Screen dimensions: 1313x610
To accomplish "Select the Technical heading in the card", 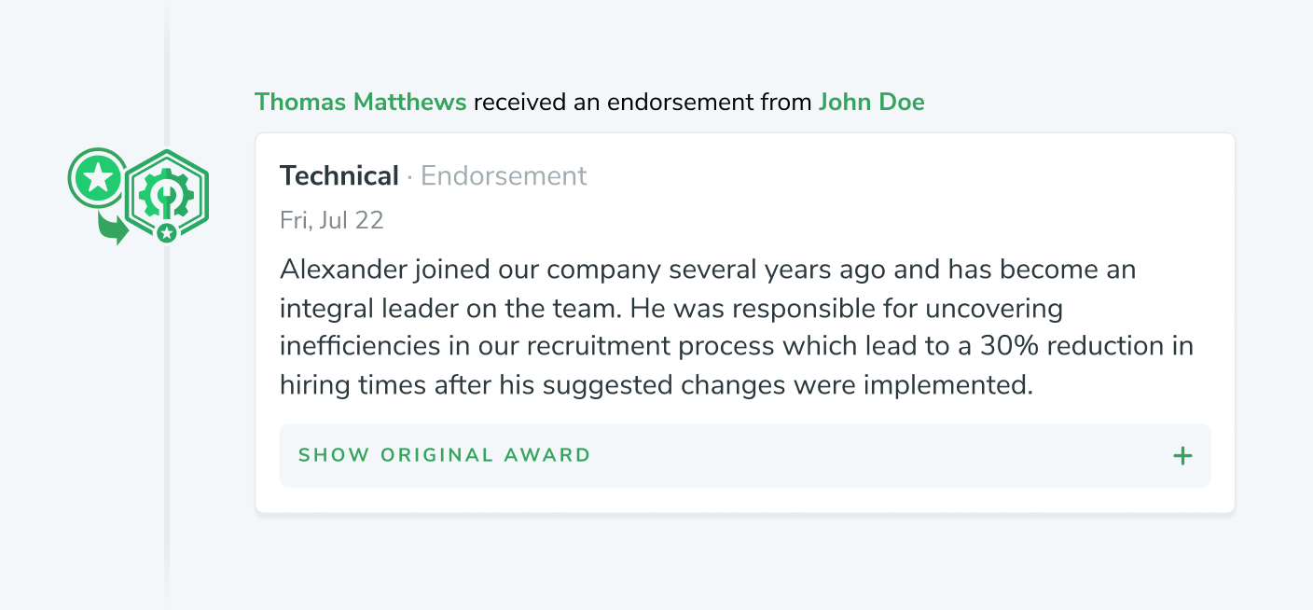I will (x=339, y=175).
